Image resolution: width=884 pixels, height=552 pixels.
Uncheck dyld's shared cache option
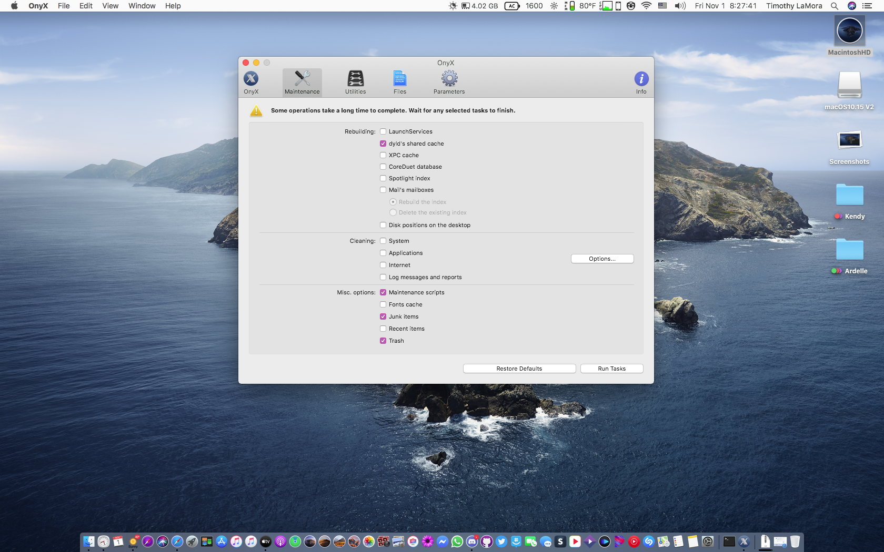(x=383, y=144)
